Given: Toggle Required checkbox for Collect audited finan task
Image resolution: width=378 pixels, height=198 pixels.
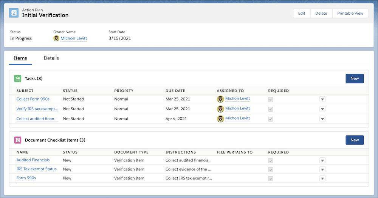Looking at the screenshot, I should [271, 119].
